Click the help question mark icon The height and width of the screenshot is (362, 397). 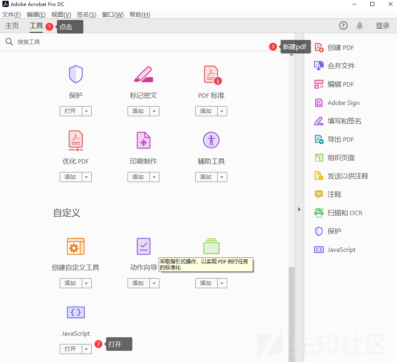point(343,26)
